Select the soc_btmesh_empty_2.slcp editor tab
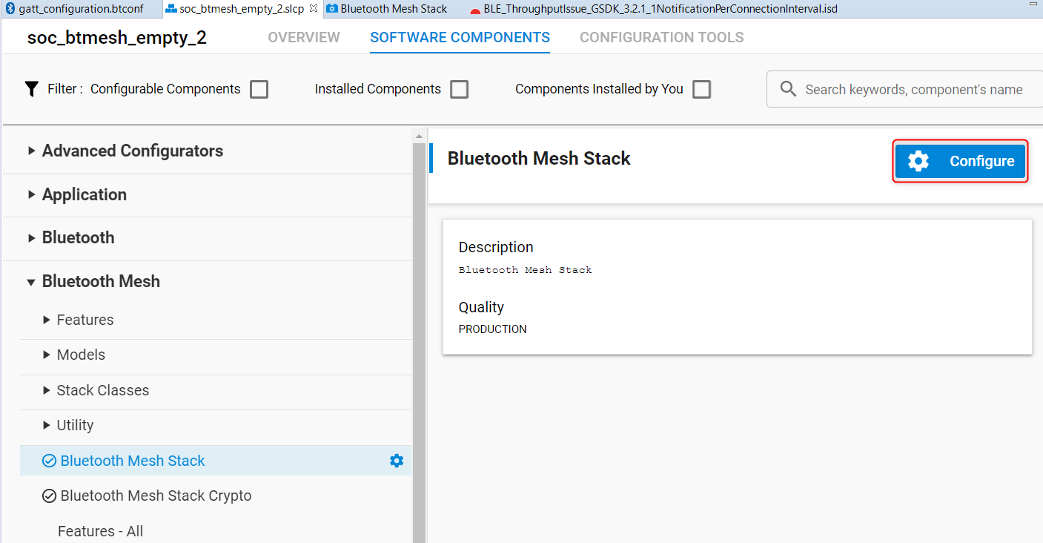 point(242,9)
